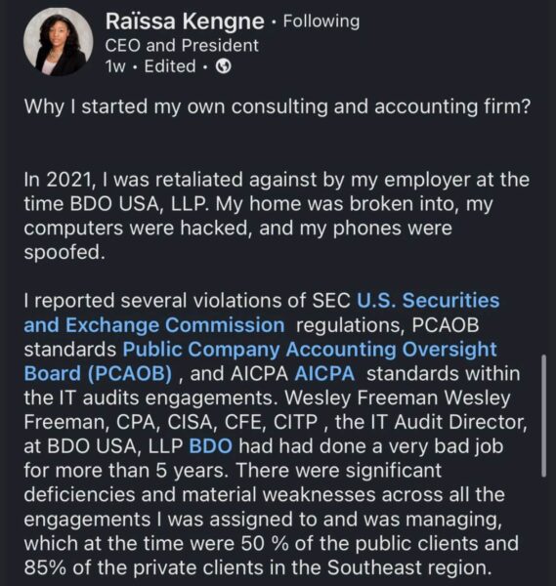The image size is (556, 586).
Task: Open the blue BDO company mention
Action: coord(210,446)
